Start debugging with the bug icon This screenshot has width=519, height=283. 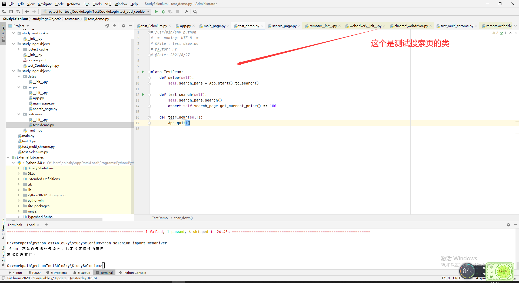point(163,12)
